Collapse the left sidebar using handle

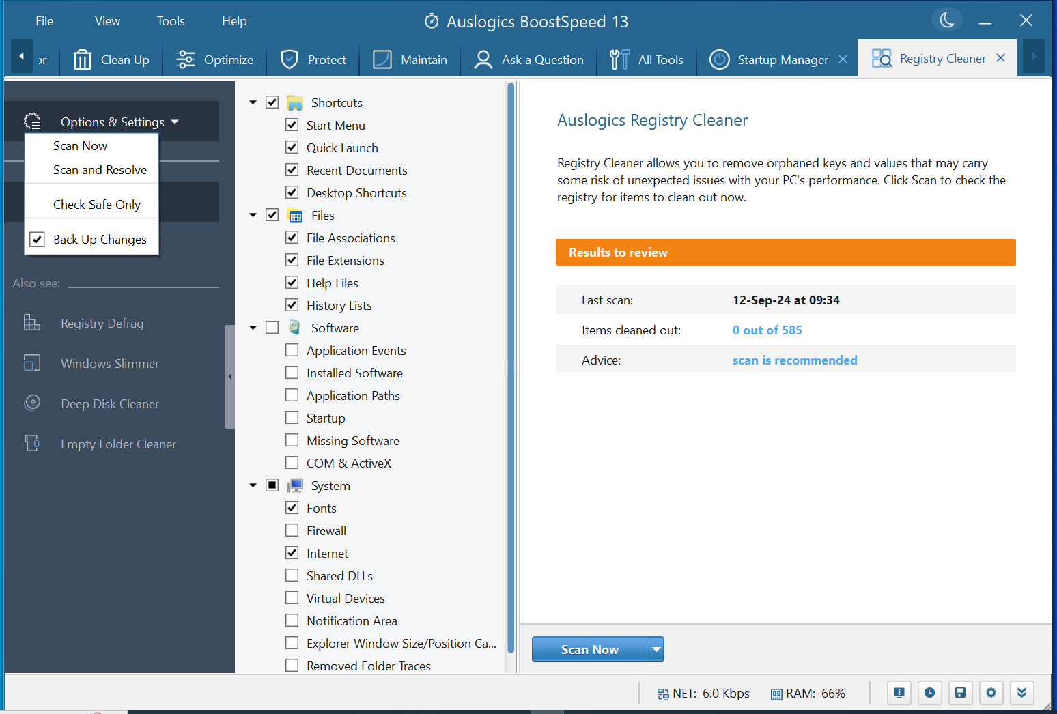[230, 377]
